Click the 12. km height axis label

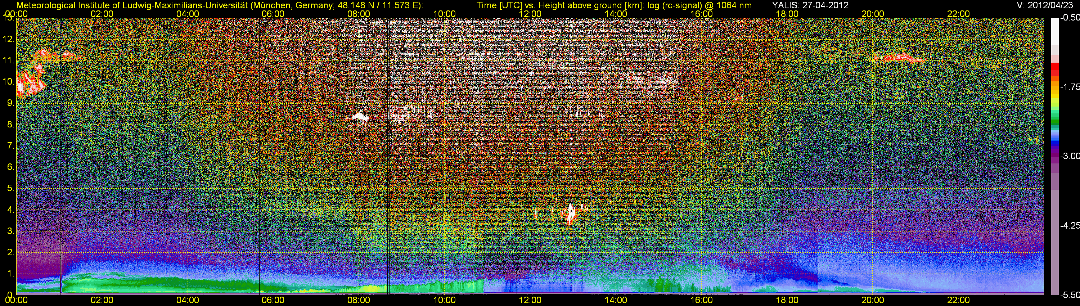[8, 39]
